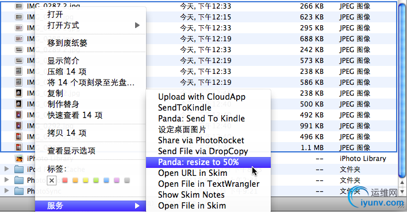This screenshot has width=407, height=212.
Task: Click the "688 KB" size cell
Action: tap(312, 39)
